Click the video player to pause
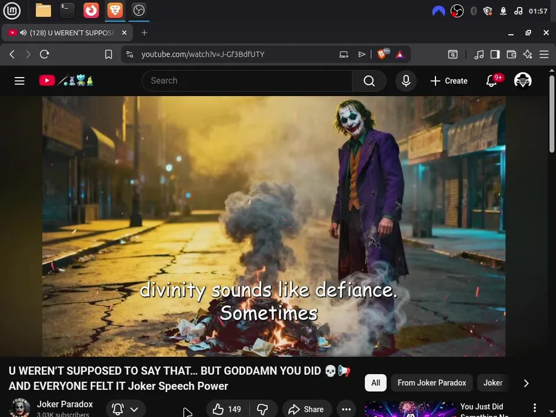556x417 pixels. click(x=274, y=226)
